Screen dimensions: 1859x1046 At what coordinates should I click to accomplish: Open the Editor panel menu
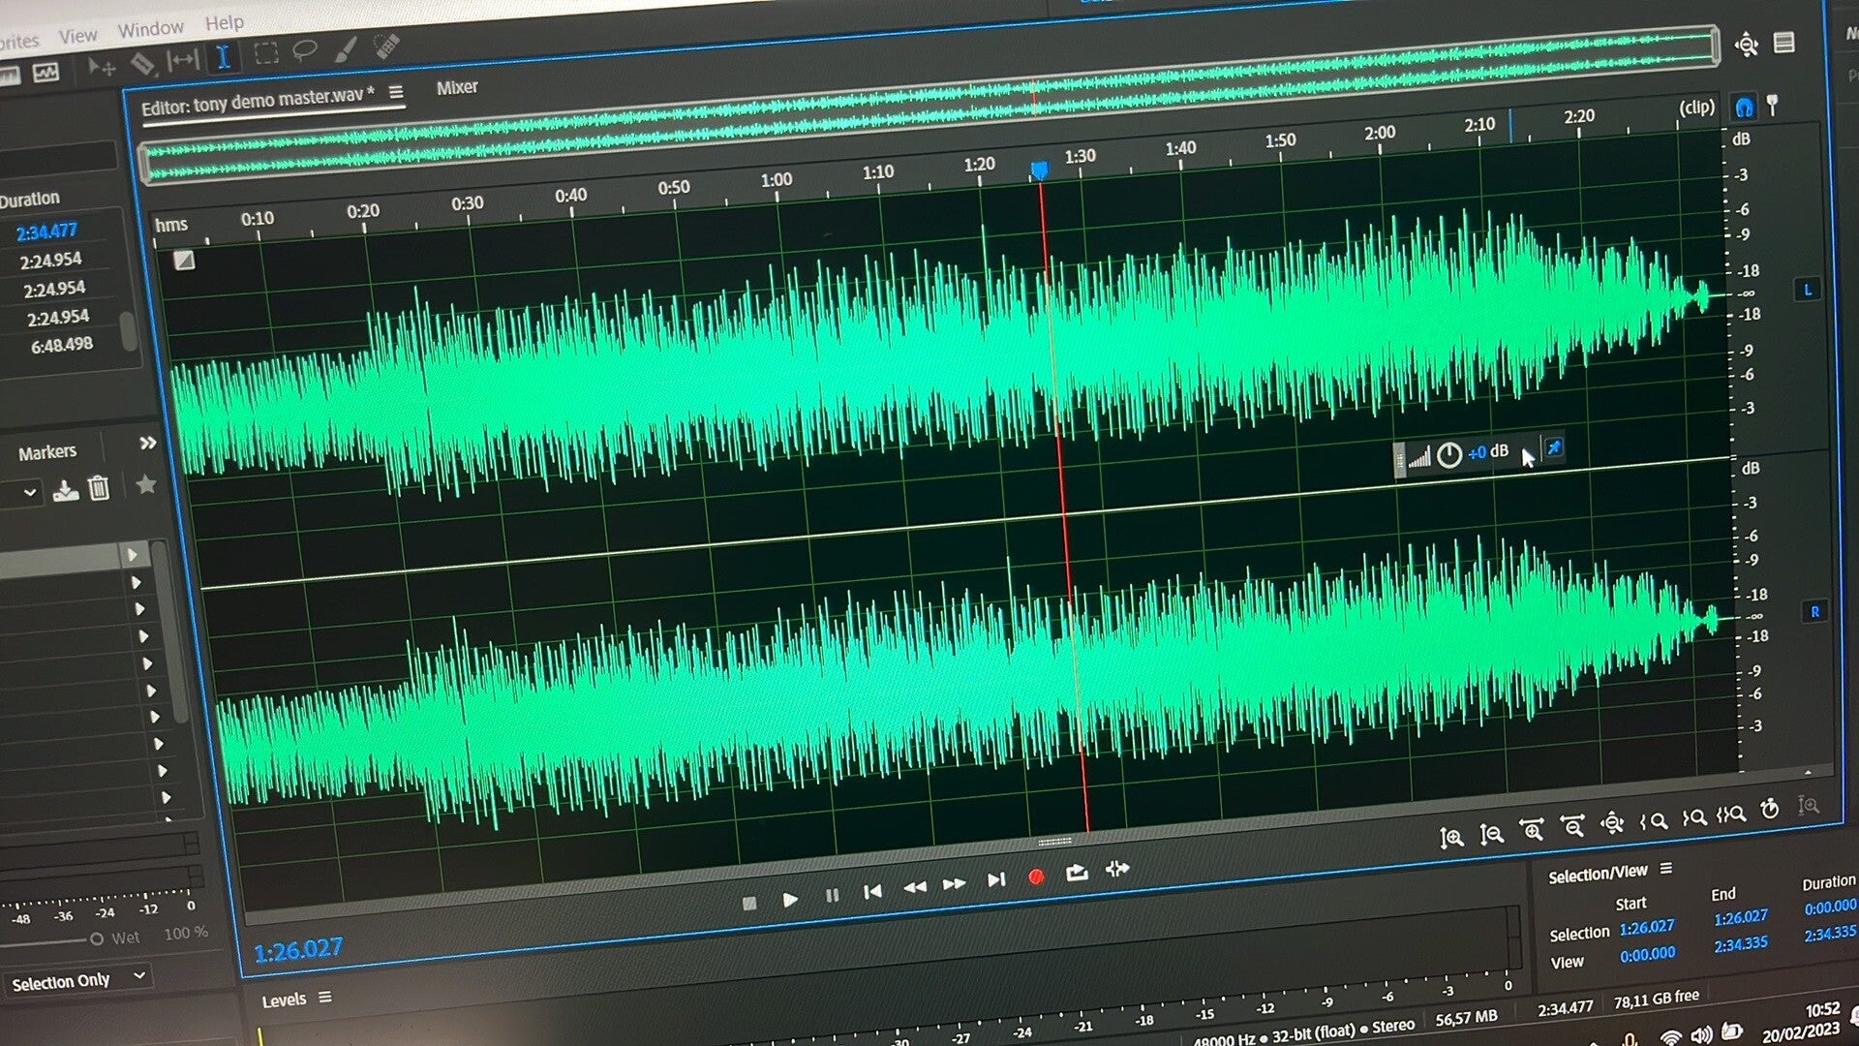click(396, 92)
